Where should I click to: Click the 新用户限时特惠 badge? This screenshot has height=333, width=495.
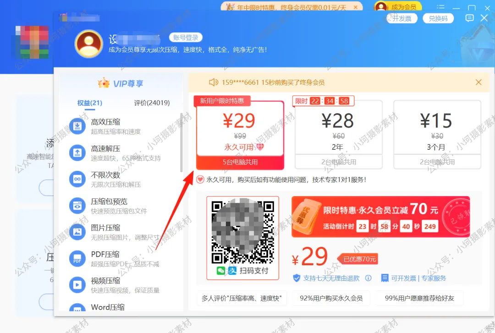pyautogui.click(x=222, y=101)
